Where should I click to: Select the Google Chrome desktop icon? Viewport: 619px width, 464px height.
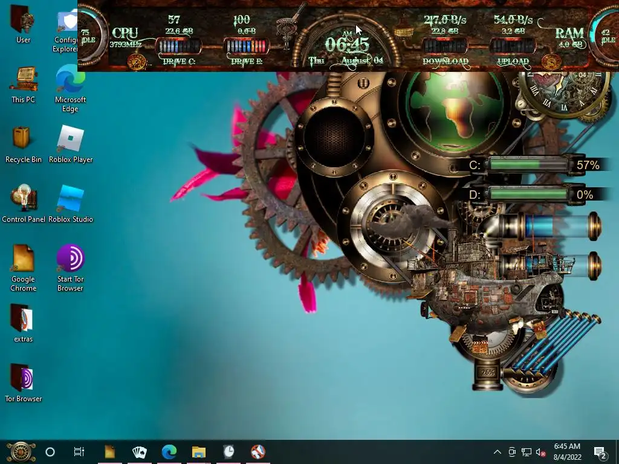(24, 268)
